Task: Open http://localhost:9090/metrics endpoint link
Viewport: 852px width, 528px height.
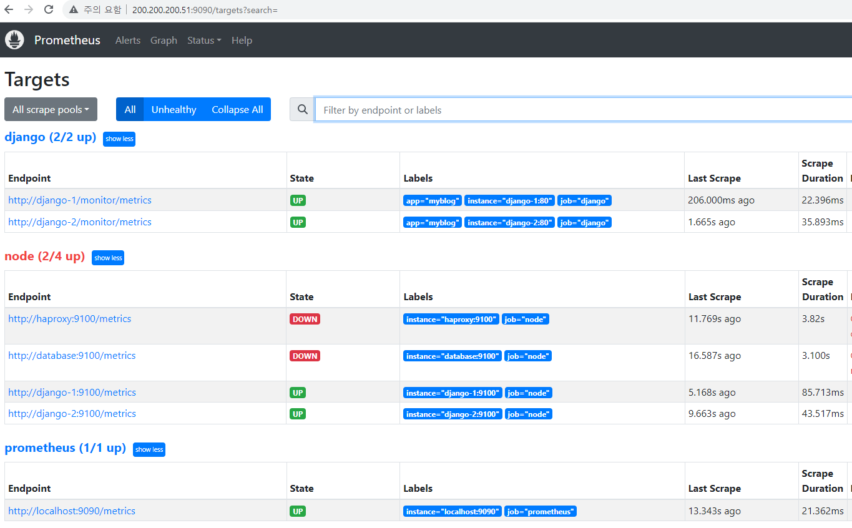Action: (72, 511)
